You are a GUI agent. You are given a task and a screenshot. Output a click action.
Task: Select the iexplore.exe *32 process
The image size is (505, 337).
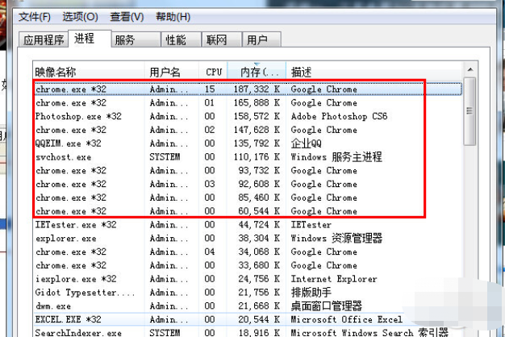(248, 279)
